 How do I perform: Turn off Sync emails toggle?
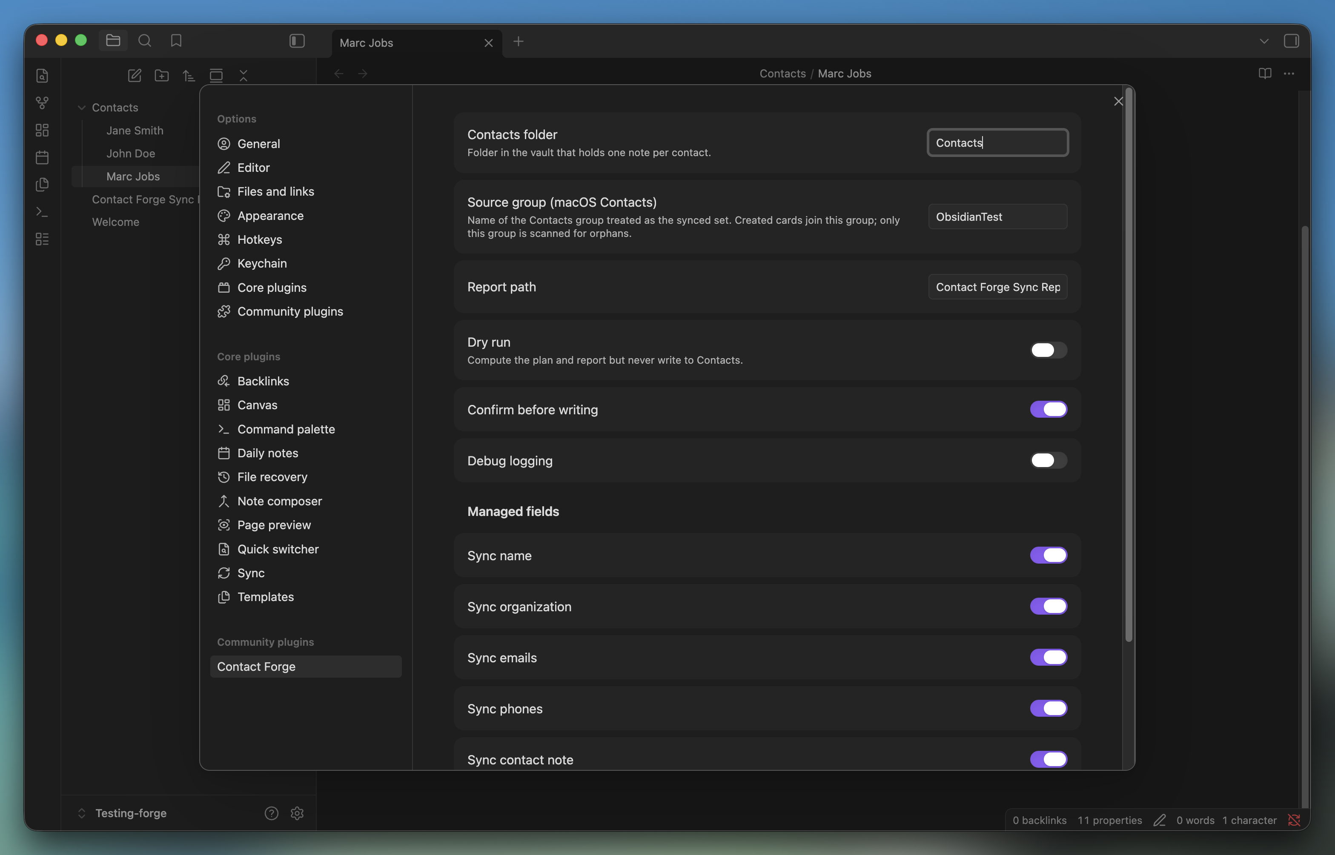1049,657
